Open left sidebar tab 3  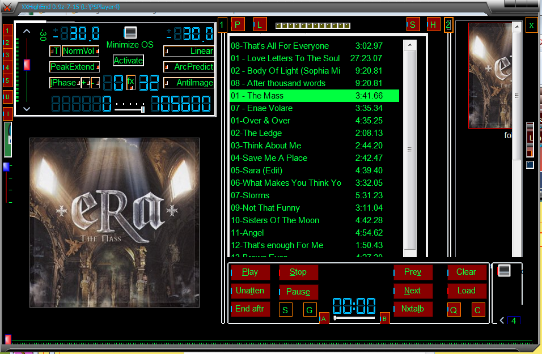[x=7, y=55]
